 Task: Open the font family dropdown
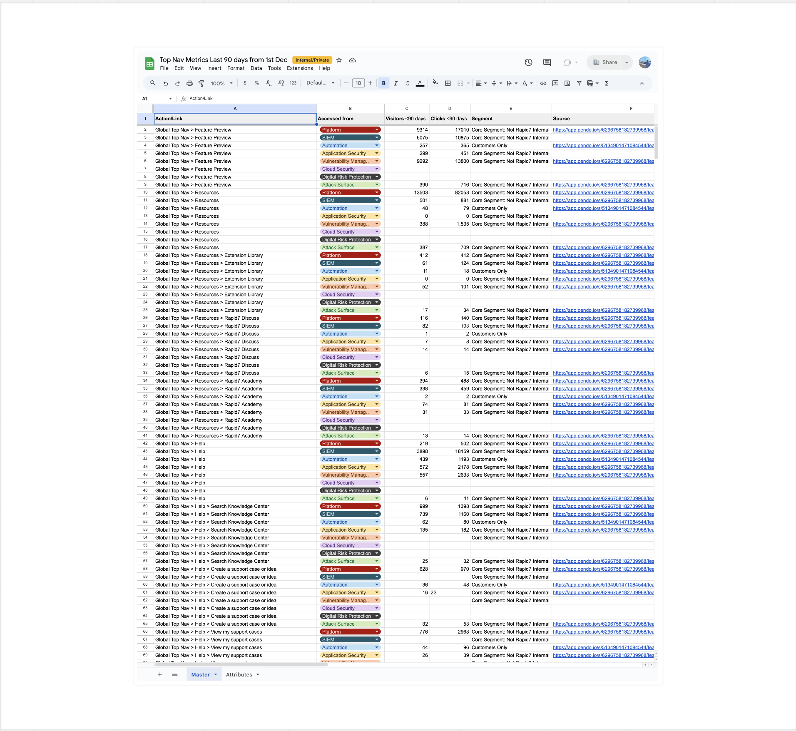[321, 83]
